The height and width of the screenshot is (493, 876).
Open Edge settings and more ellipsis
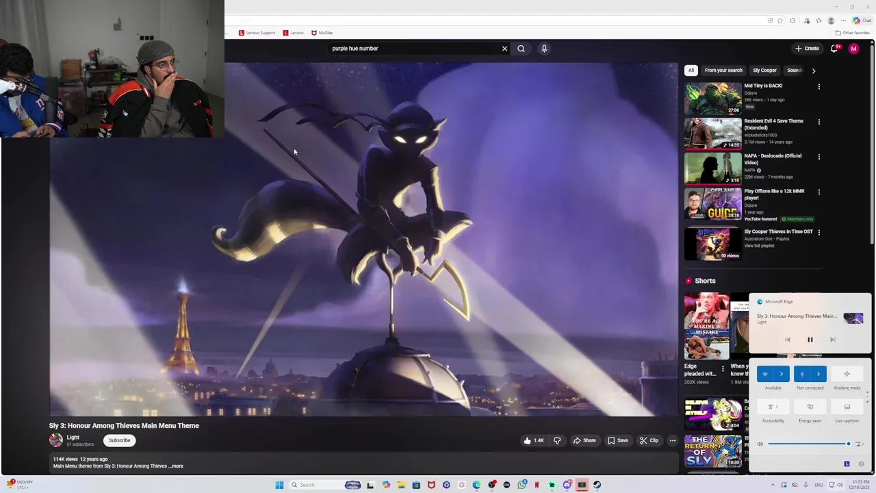click(x=843, y=21)
